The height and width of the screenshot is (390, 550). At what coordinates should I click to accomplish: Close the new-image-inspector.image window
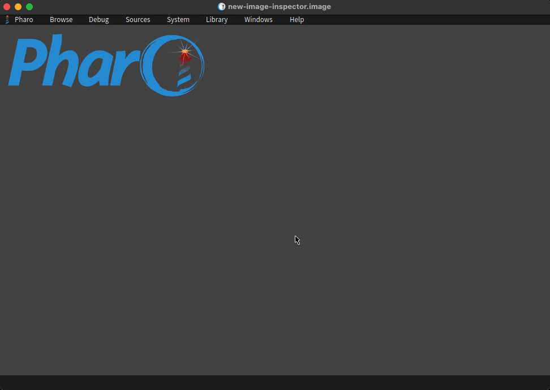tap(7, 7)
